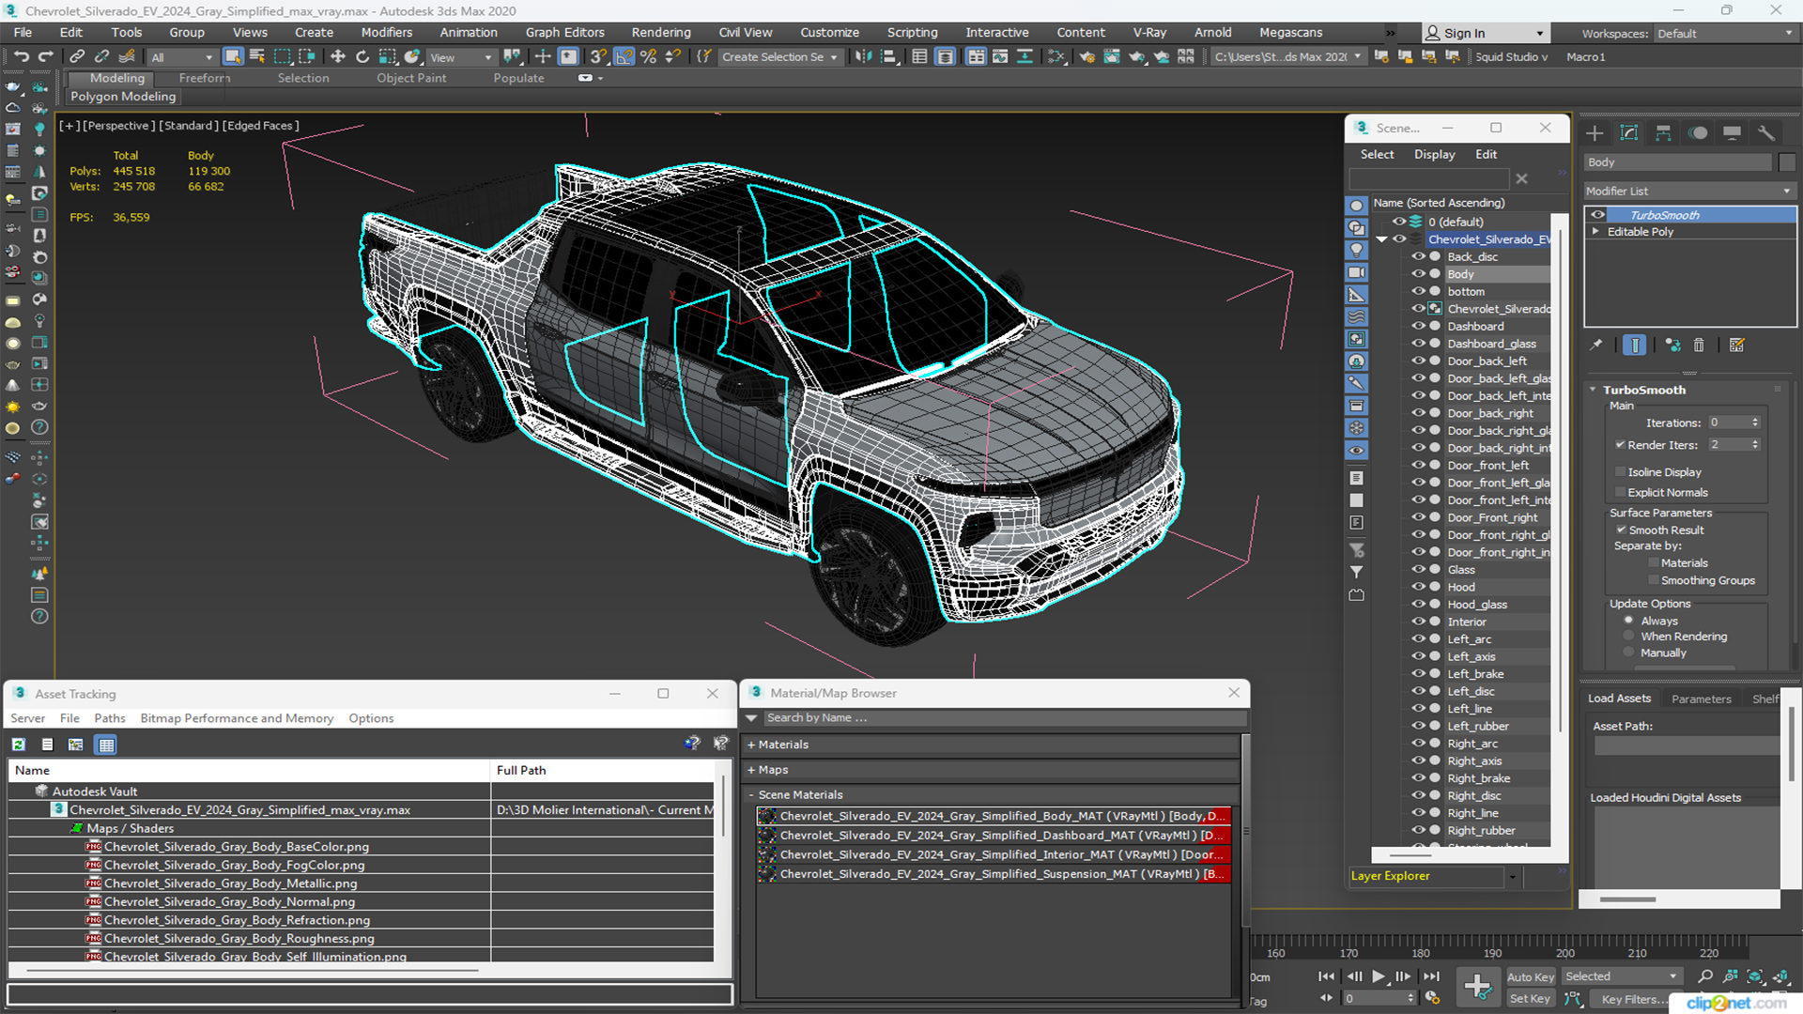Click the Play Animation button
1803x1014 pixels.
pos(1378,976)
